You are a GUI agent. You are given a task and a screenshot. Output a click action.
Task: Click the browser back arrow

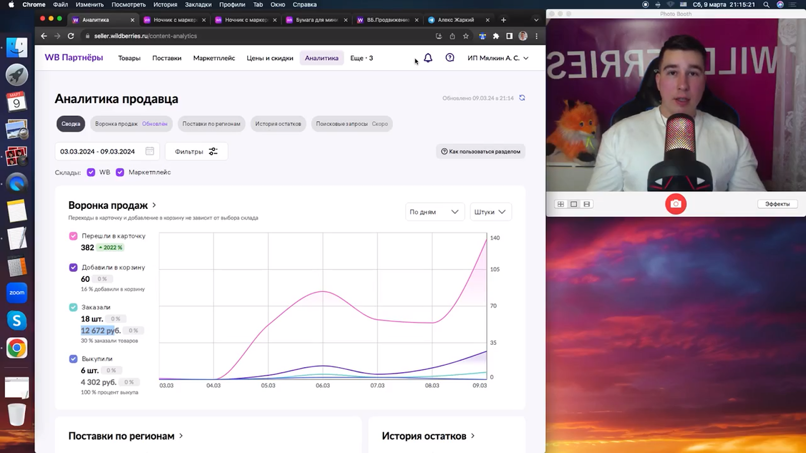tap(44, 36)
